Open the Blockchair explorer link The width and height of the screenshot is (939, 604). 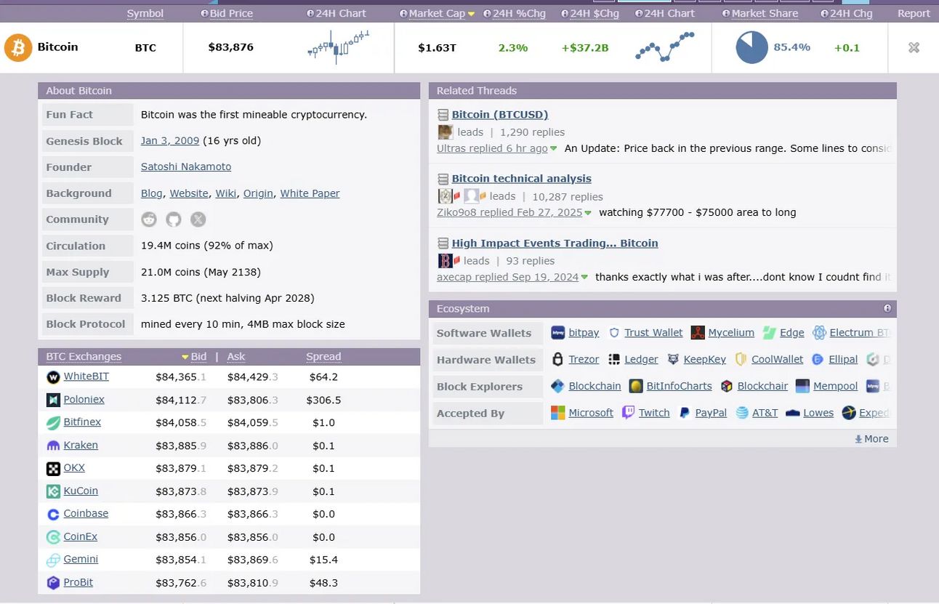point(762,386)
